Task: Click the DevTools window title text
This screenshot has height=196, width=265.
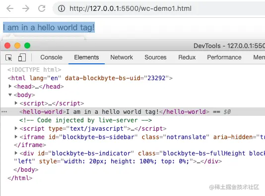Action: 229,46
